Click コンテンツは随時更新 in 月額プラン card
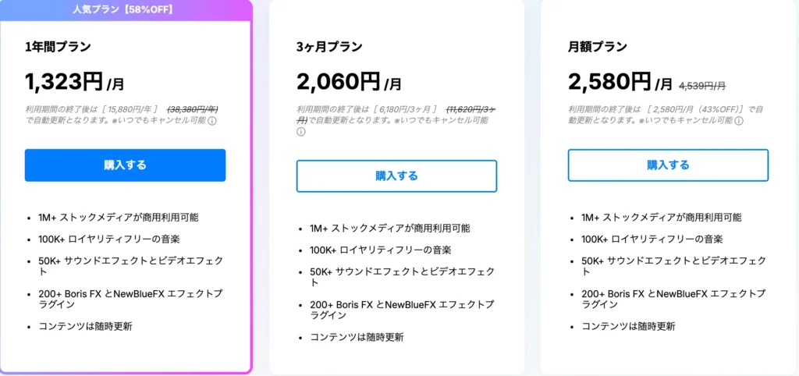Screen dimensions: 799x376 628,326
